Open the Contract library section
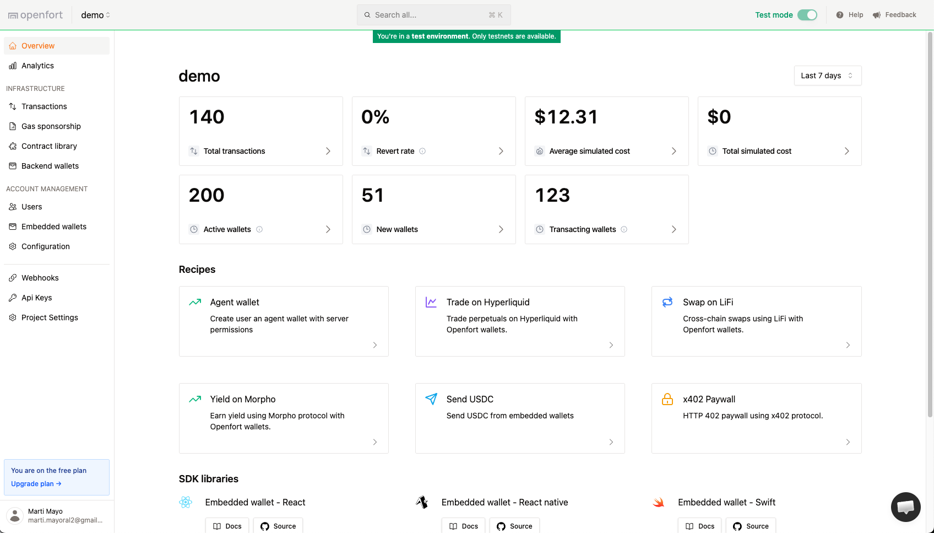The image size is (934, 533). click(x=48, y=146)
